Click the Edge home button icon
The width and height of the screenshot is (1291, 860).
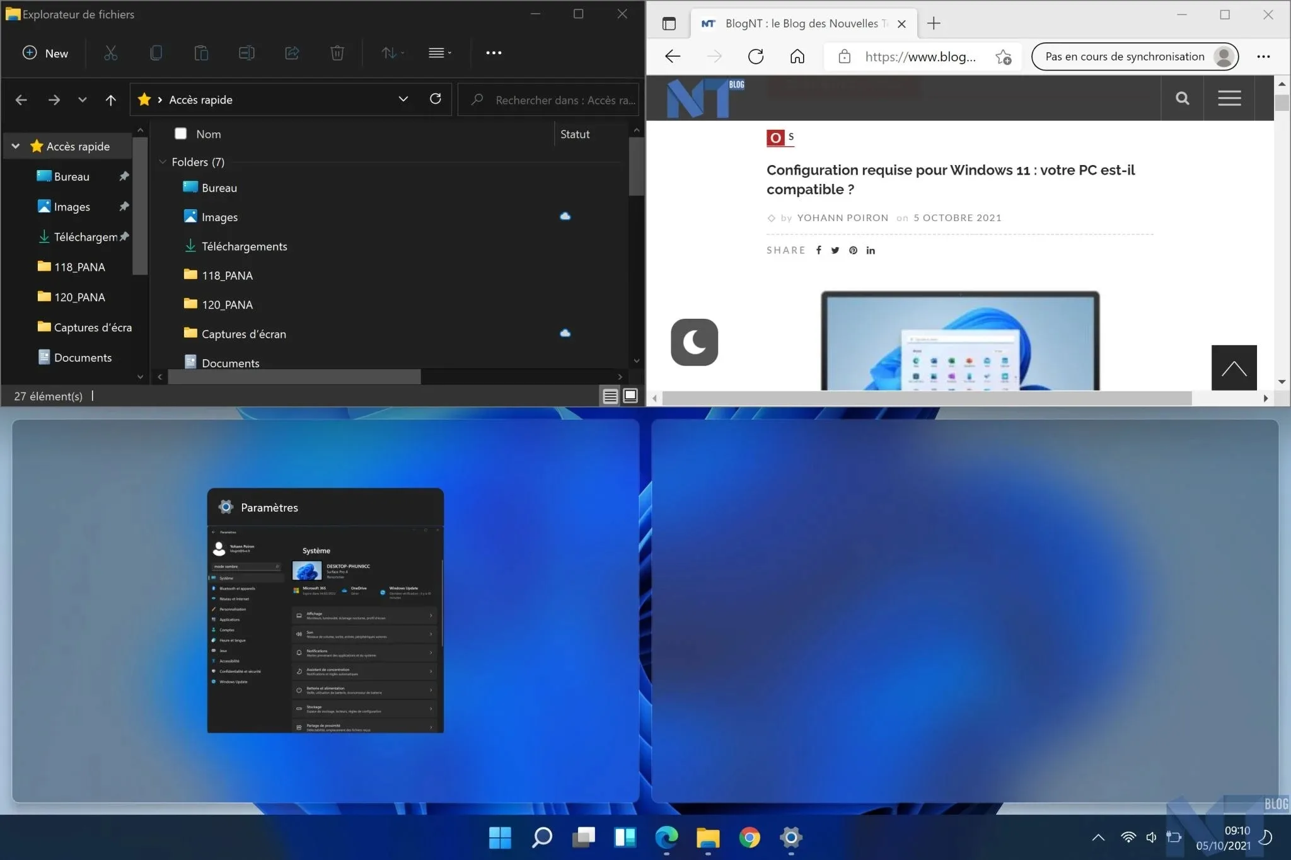[797, 57]
